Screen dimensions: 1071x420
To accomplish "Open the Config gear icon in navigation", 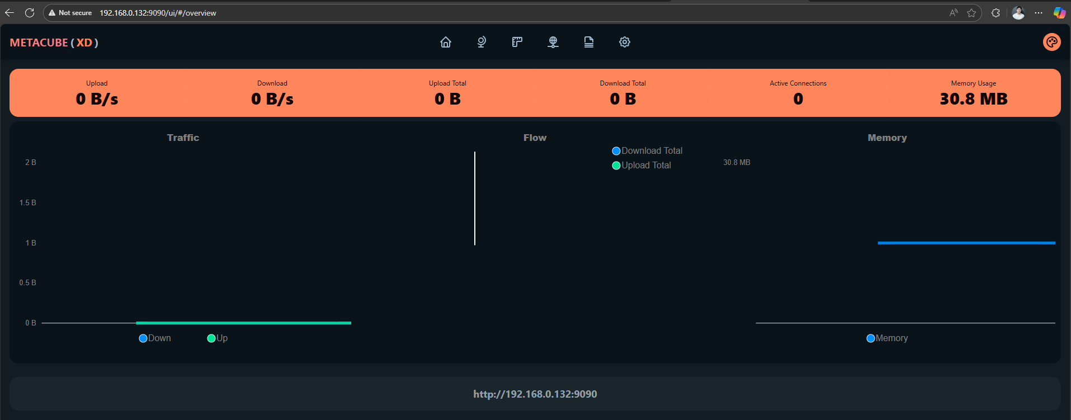I will 625,42.
